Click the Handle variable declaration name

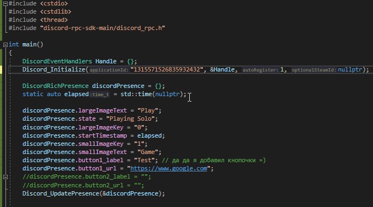(106, 61)
